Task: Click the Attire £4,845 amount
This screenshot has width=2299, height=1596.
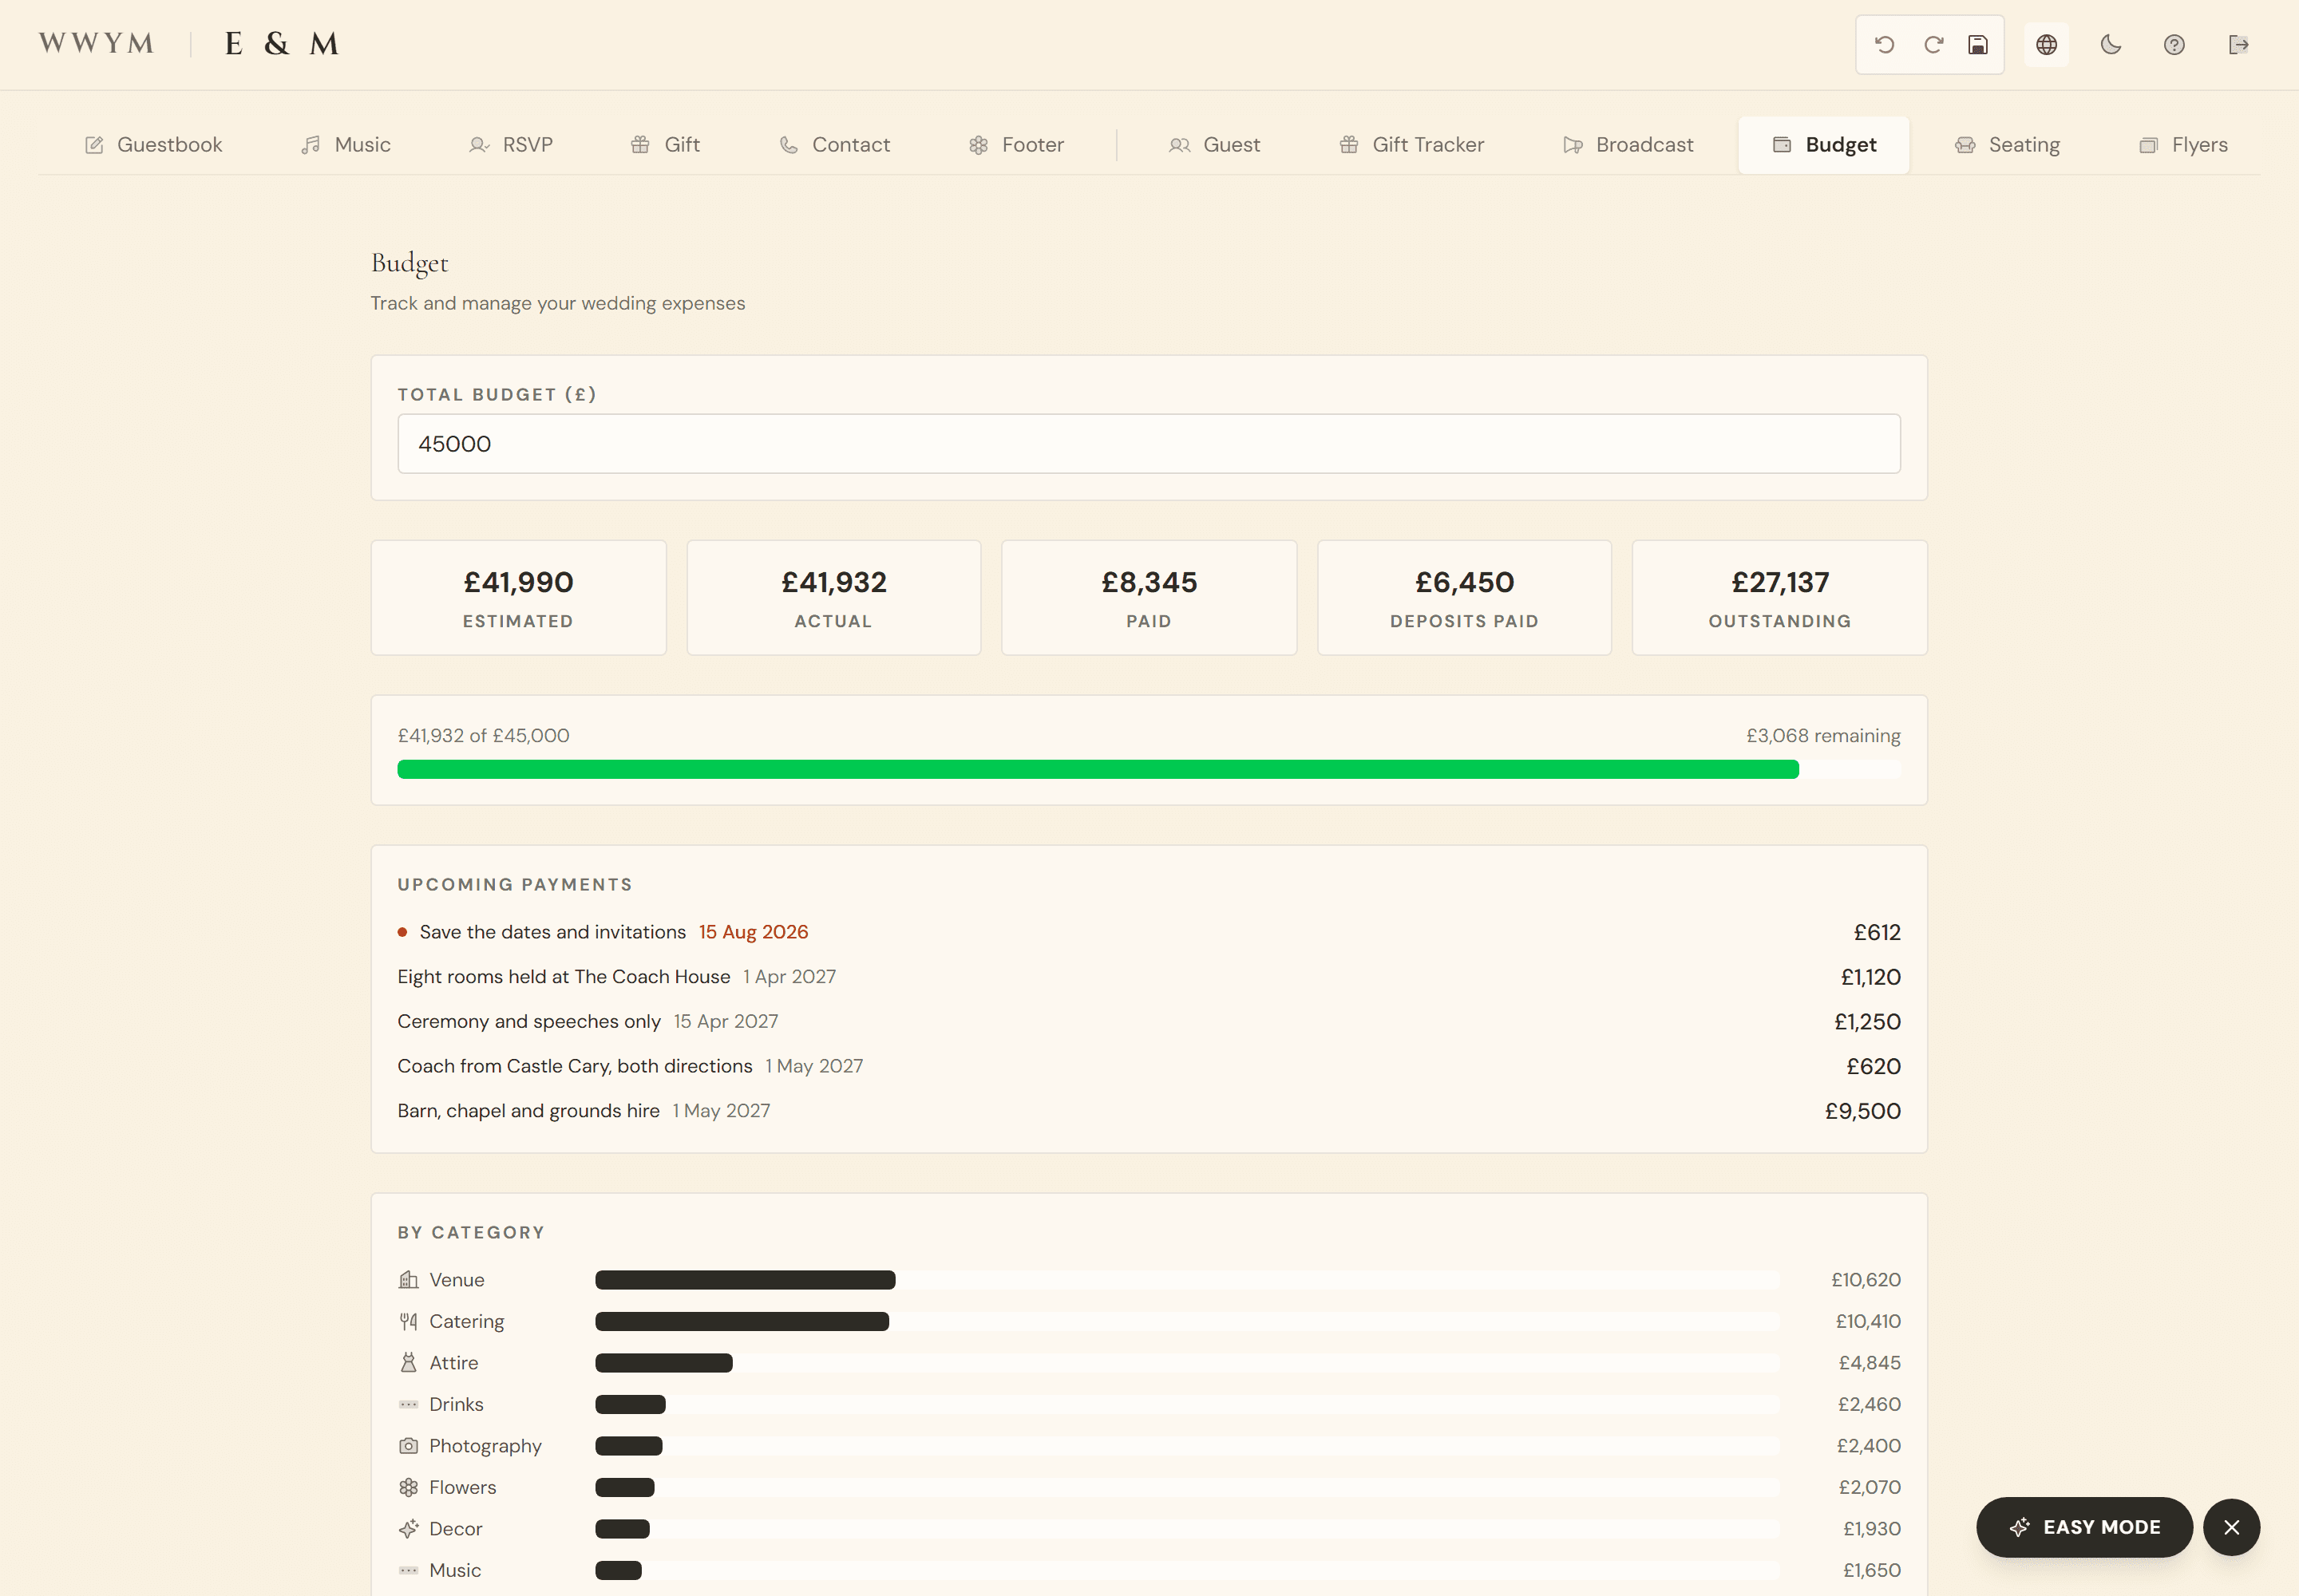Action: (1870, 1363)
